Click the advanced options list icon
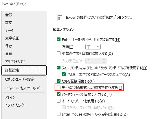 (x=60, y=17)
